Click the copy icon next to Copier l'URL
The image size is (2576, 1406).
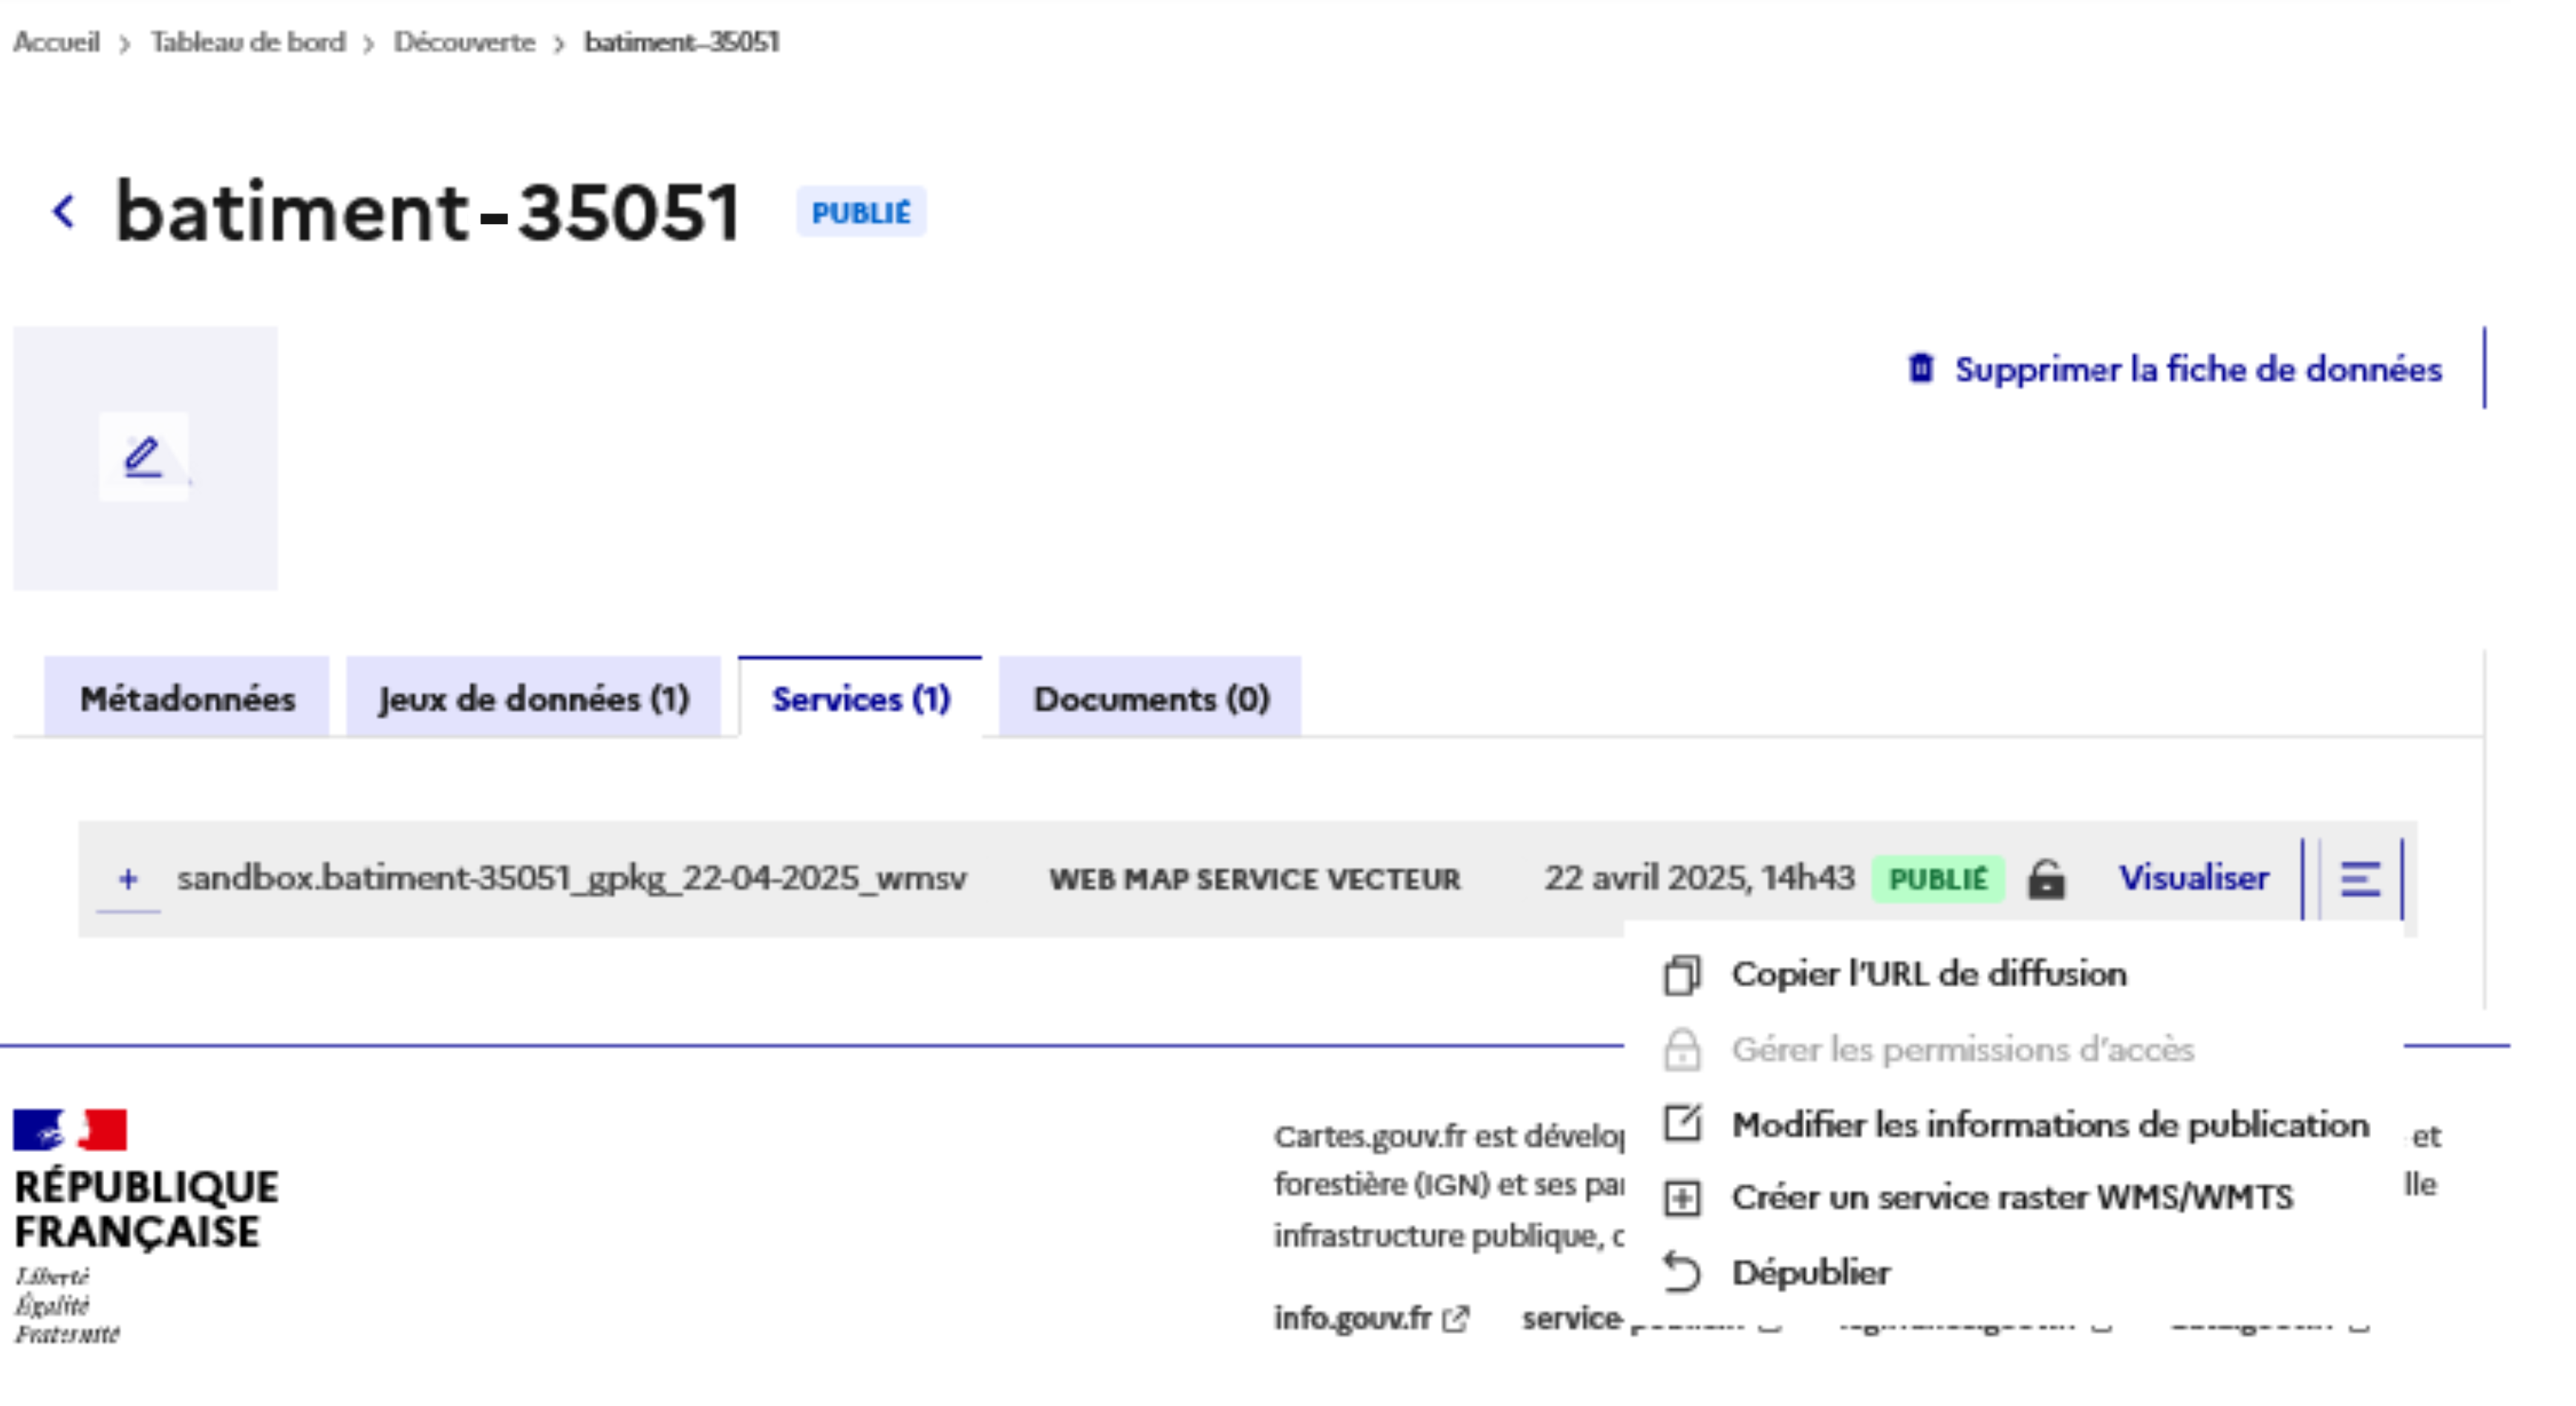point(1682,975)
